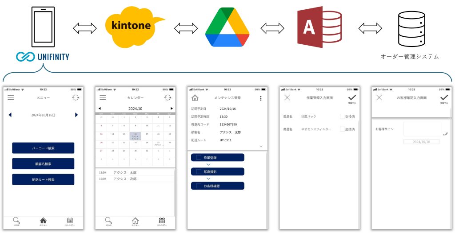Tap the 配送ルート検索 button
The image size is (455, 233).
[x=43, y=179]
